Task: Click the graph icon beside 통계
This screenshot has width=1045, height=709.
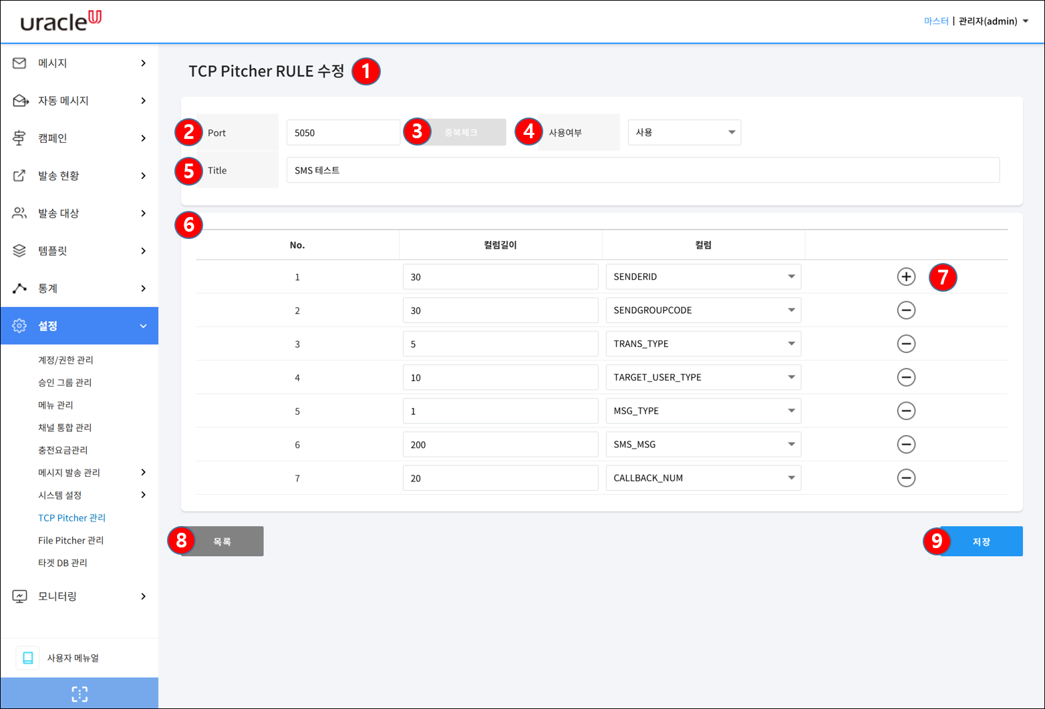Action: 19,288
